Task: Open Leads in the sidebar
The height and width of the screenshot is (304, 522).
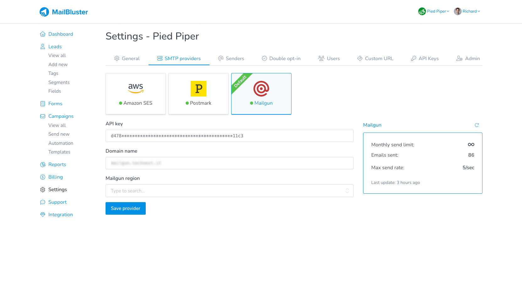Action: (x=55, y=46)
